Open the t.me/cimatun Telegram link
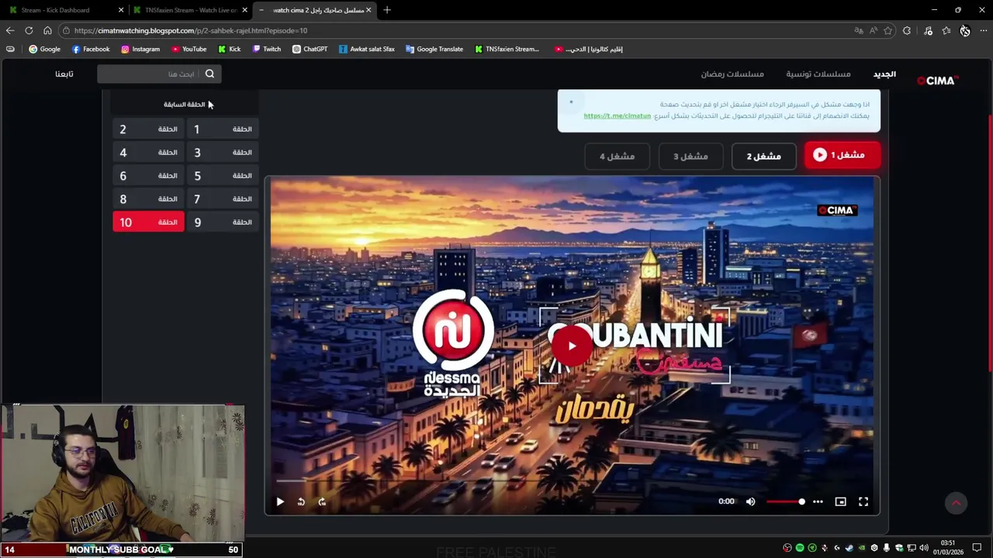 coord(617,115)
